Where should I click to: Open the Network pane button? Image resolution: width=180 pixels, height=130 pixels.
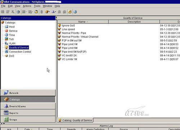tap(28, 93)
